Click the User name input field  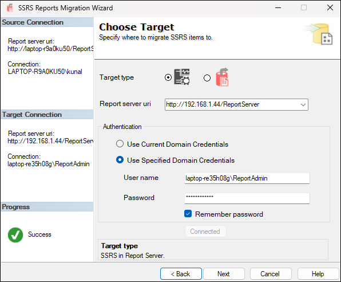(247, 178)
